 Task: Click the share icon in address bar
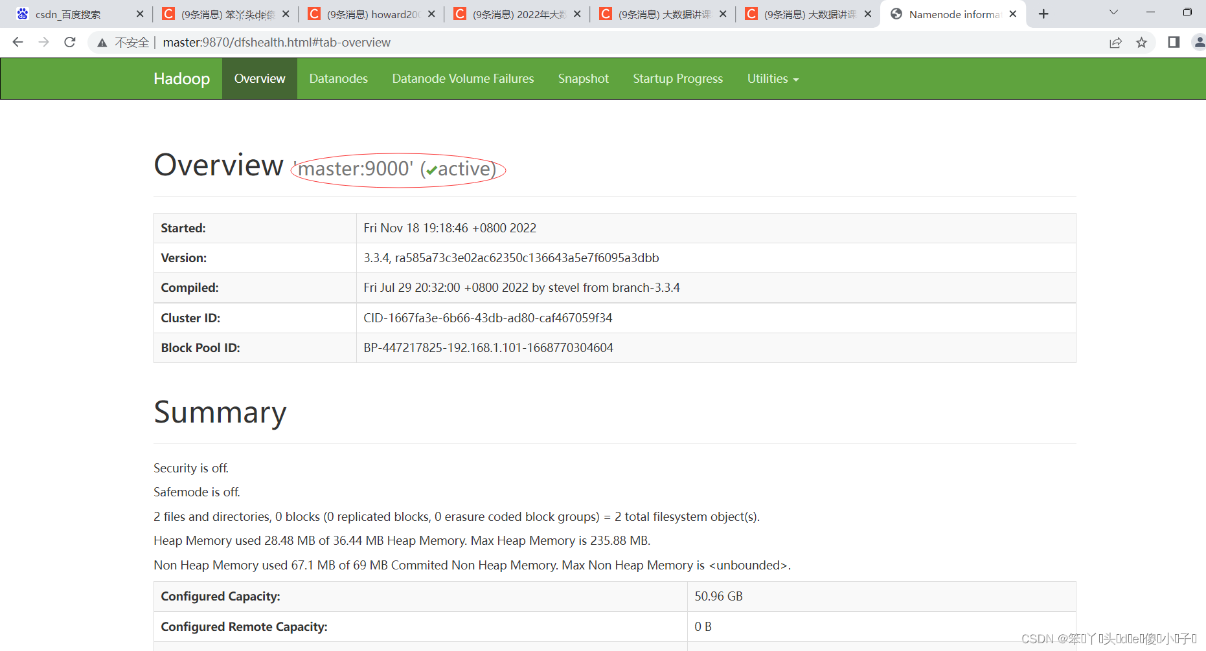1115,42
